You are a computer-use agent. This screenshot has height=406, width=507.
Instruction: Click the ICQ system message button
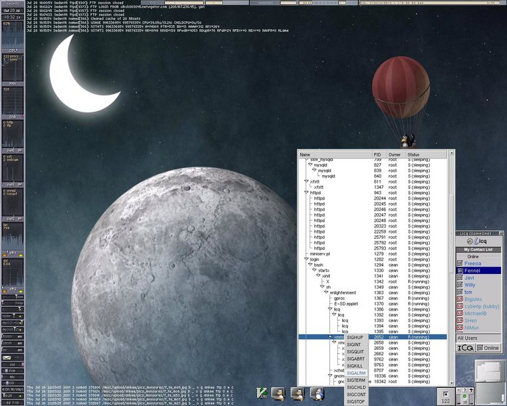pos(465,348)
